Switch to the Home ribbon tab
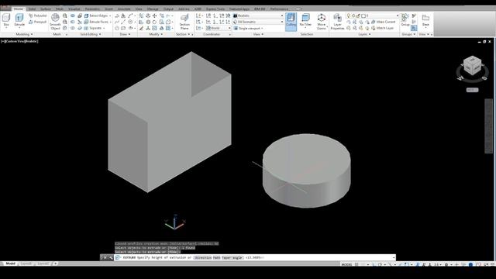 click(x=19, y=9)
